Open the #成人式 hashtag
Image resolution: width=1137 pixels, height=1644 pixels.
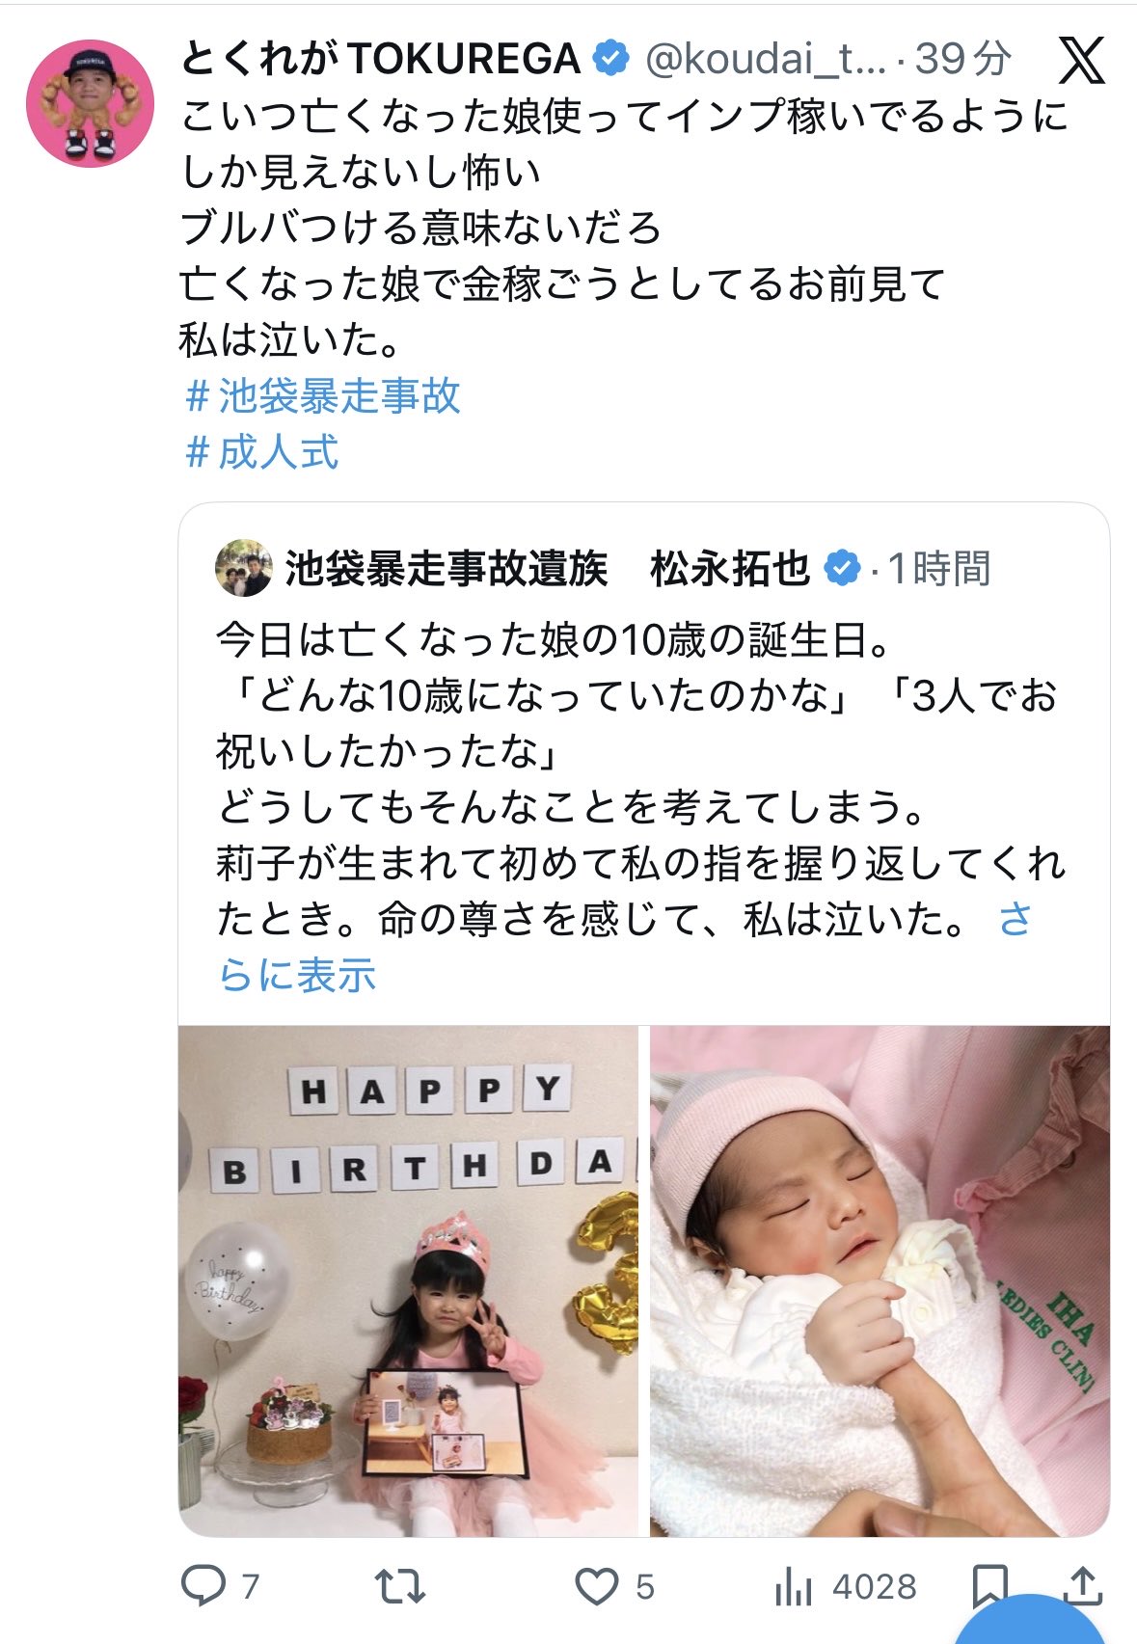(x=261, y=452)
